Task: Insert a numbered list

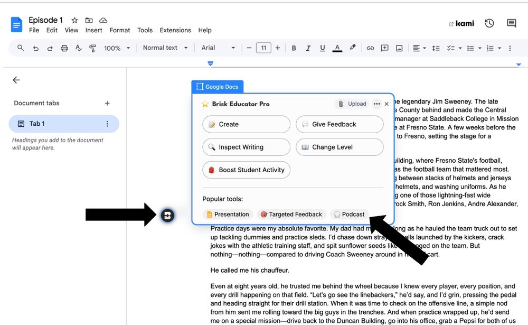Action: click(x=490, y=48)
